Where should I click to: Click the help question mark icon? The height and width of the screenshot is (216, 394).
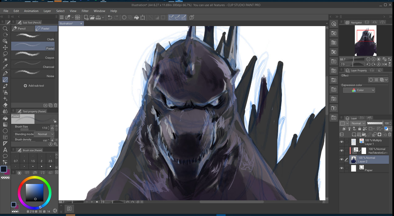[x=192, y=17]
